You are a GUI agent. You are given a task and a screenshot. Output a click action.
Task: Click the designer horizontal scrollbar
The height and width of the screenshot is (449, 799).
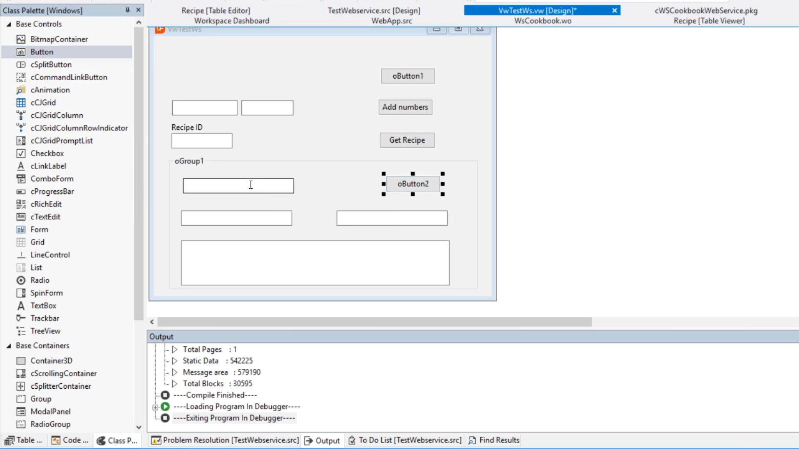coord(375,322)
